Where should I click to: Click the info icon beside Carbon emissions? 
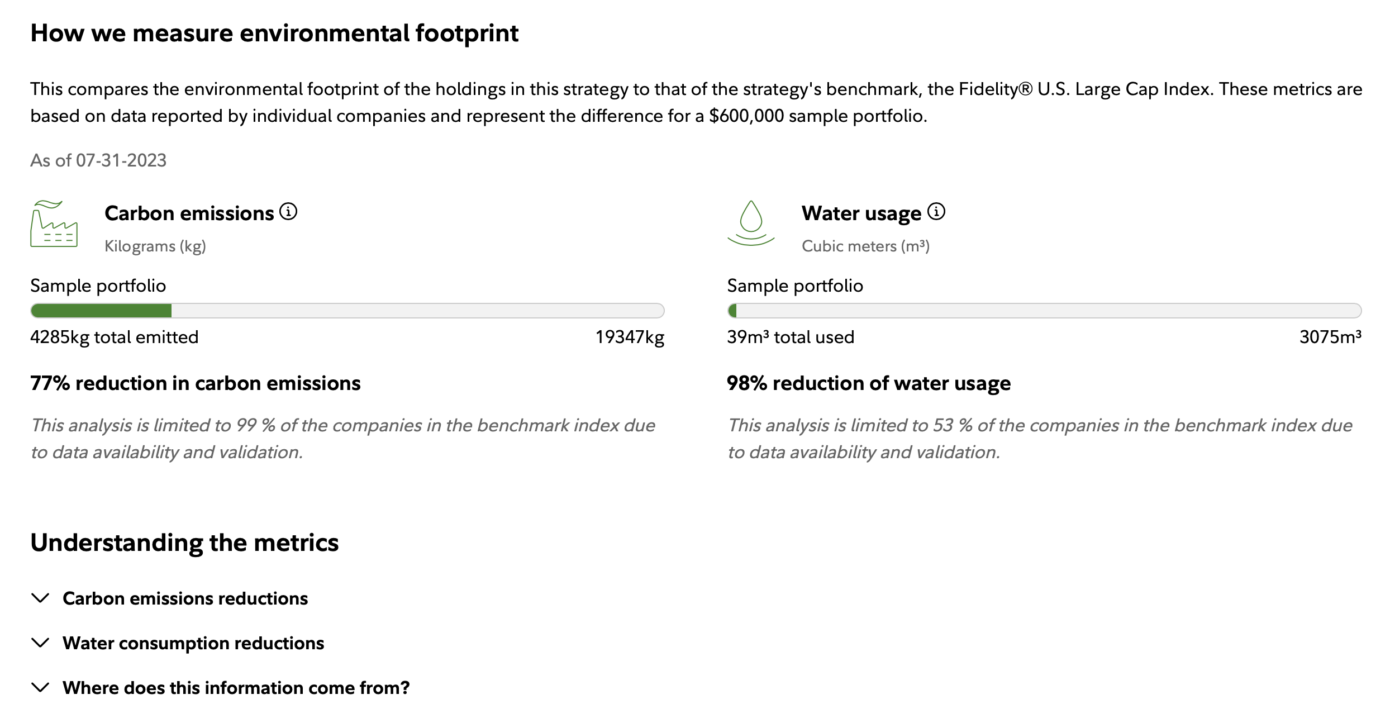click(x=288, y=212)
